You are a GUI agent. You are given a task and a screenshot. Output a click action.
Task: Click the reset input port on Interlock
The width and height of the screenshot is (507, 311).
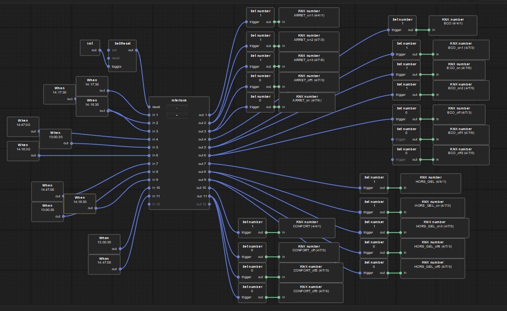pos(149,107)
